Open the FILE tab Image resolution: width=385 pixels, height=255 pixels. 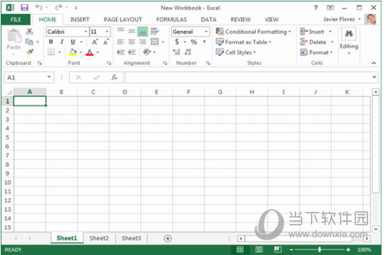pyautogui.click(x=16, y=20)
